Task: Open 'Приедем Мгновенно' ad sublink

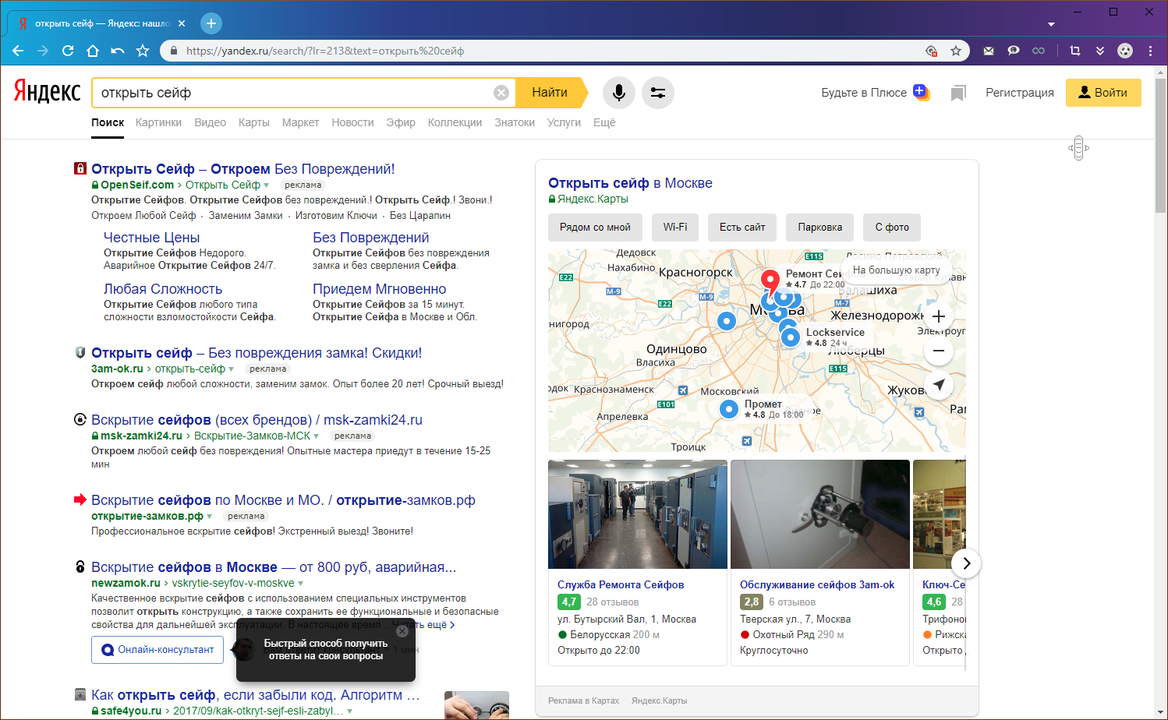Action: pyautogui.click(x=380, y=289)
